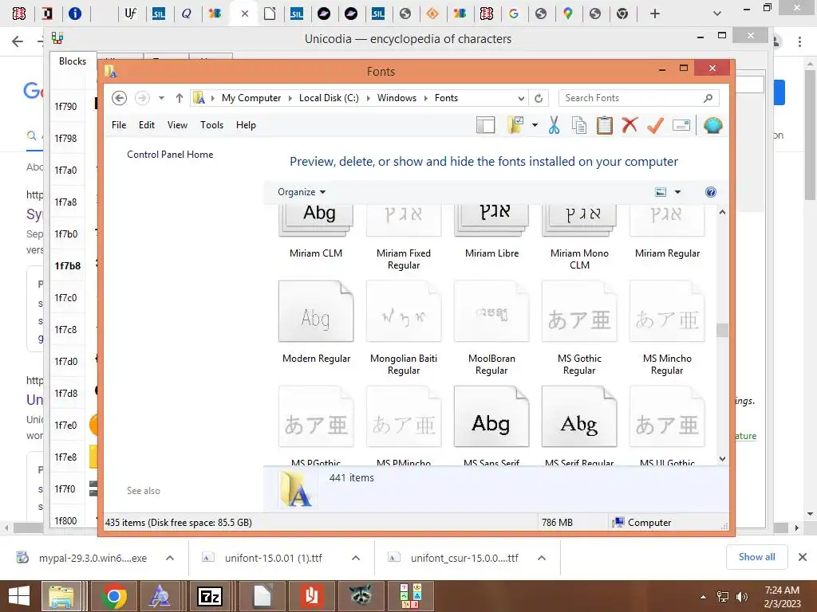
Task: Select block row 1f7b8 in Unicodia
Action: coord(68,266)
